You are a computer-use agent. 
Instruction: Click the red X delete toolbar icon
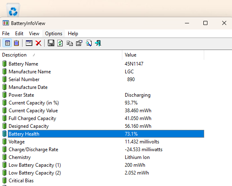click(38, 43)
